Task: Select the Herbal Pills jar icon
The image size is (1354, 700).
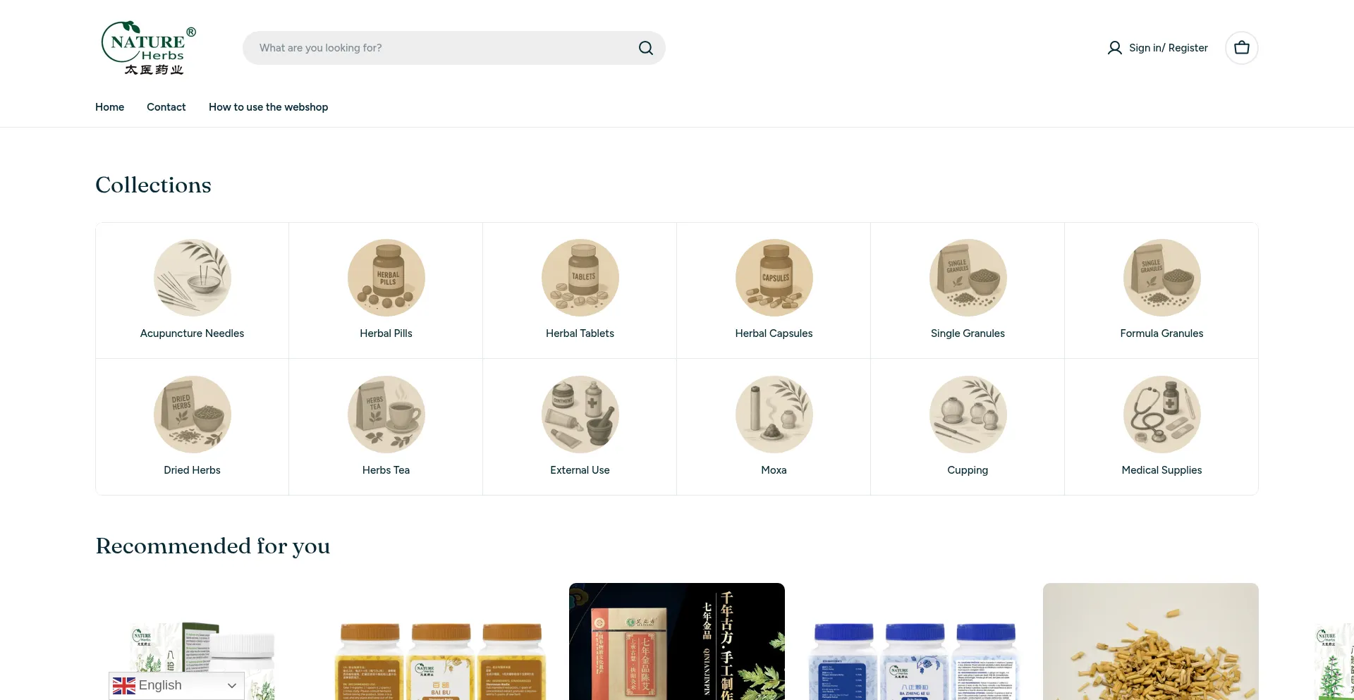Action: (x=386, y=278)
